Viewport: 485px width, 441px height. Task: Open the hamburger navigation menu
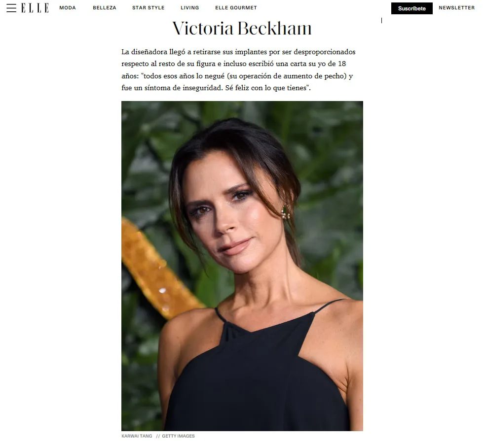pos(11,8)
